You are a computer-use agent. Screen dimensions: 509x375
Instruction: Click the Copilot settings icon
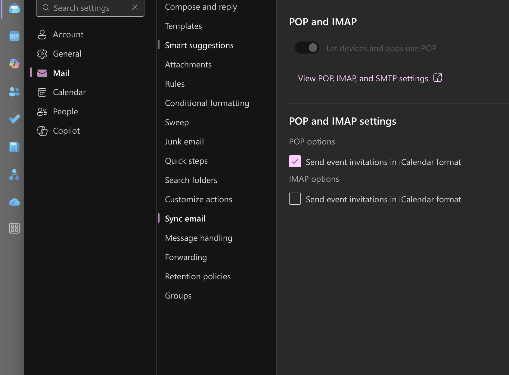42,131
